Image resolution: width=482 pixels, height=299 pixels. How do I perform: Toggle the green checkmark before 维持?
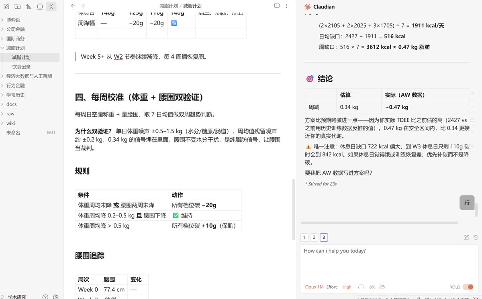coord(176,216)
